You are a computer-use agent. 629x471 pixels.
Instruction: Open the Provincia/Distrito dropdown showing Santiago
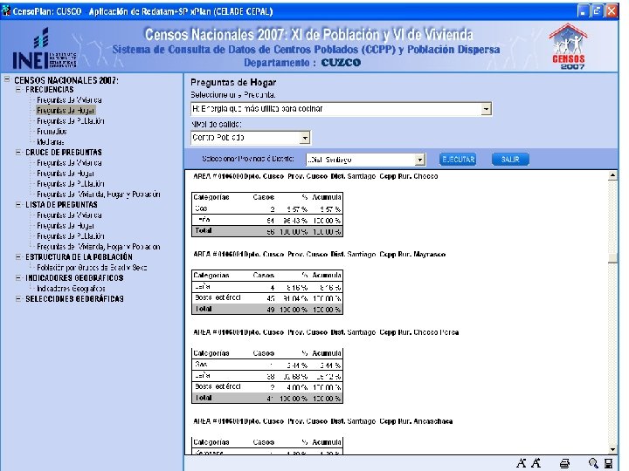click(x=419, y=160)
